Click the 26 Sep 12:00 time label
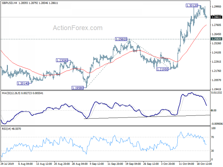The image size is (223, 167). click(x=151, y=164)
